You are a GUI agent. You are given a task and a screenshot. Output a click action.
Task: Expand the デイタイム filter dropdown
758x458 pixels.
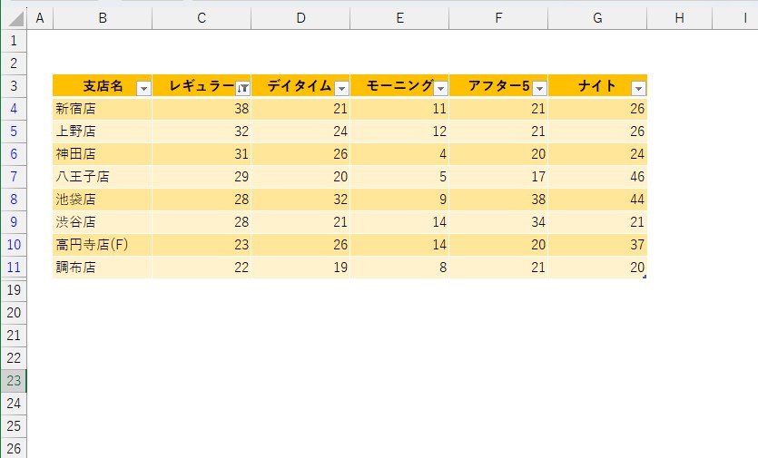tap(341, 88)
